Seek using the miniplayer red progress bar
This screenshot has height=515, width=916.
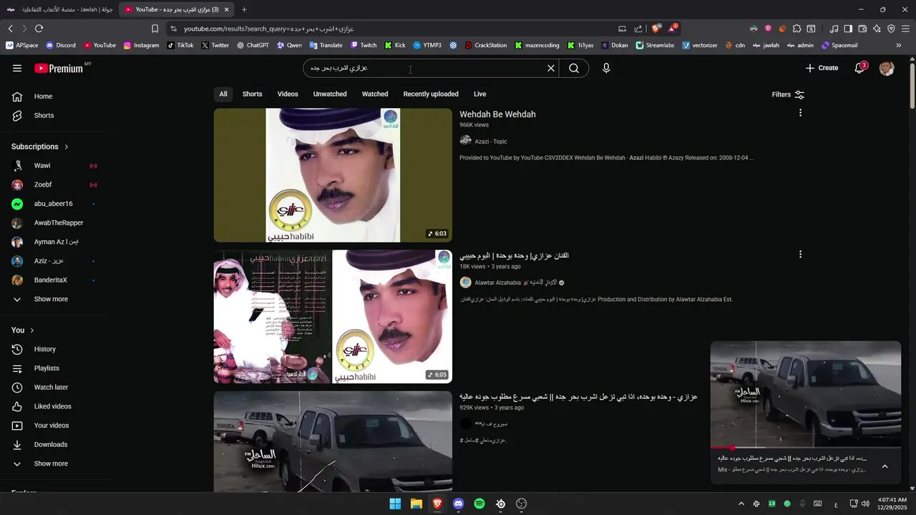click(806, 448)
